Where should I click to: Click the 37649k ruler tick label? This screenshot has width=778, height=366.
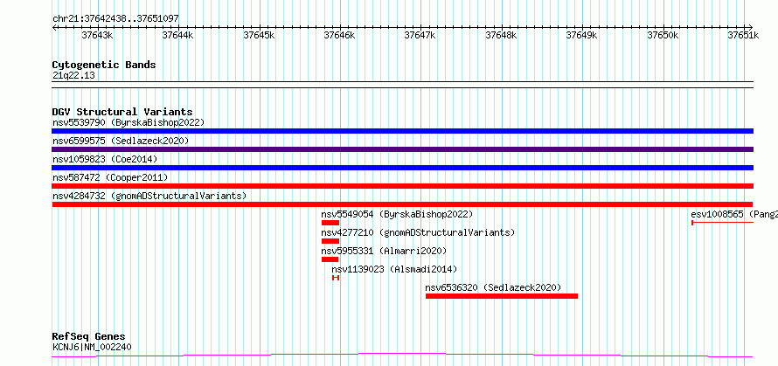pyautogui.click(x=582, y=35)
